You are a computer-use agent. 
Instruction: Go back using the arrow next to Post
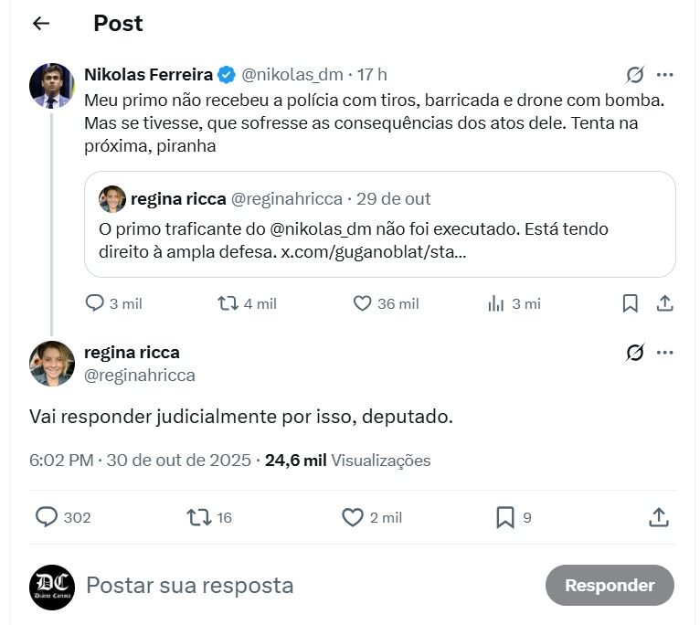(x=41, y=23)
